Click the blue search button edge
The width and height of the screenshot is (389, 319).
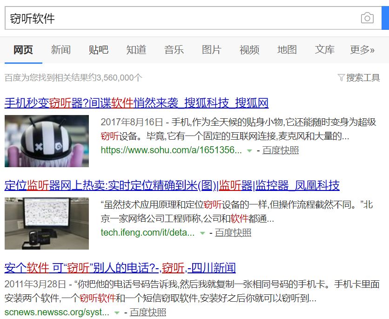coord(385,18)
